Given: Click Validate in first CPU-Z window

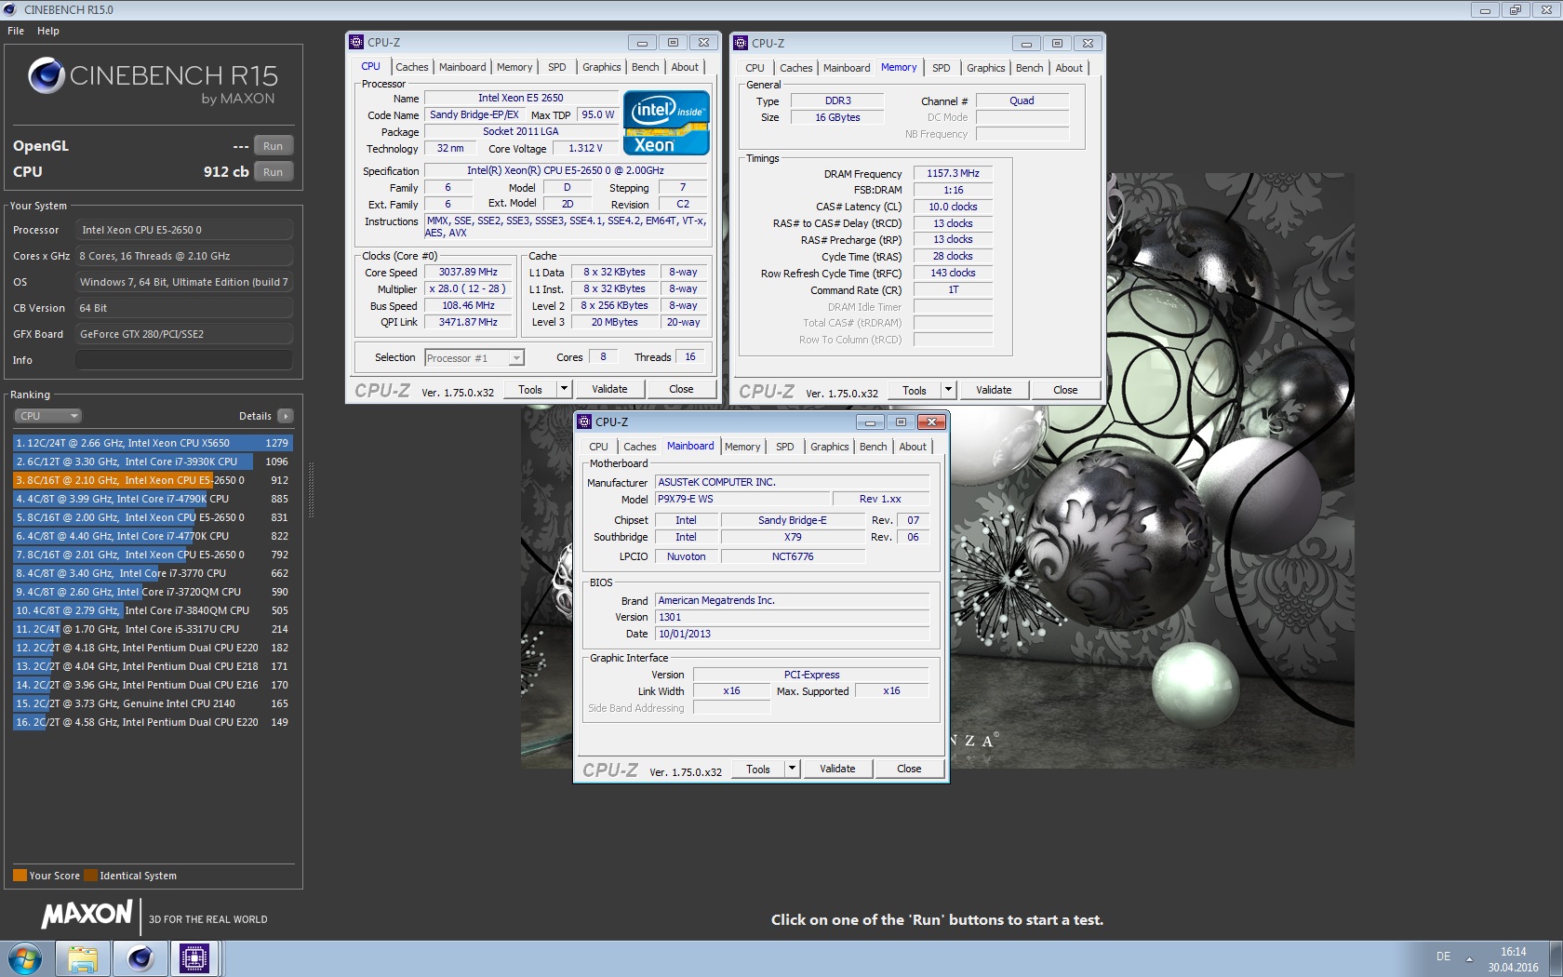Looking at the screenshot, I should [609, 389].
